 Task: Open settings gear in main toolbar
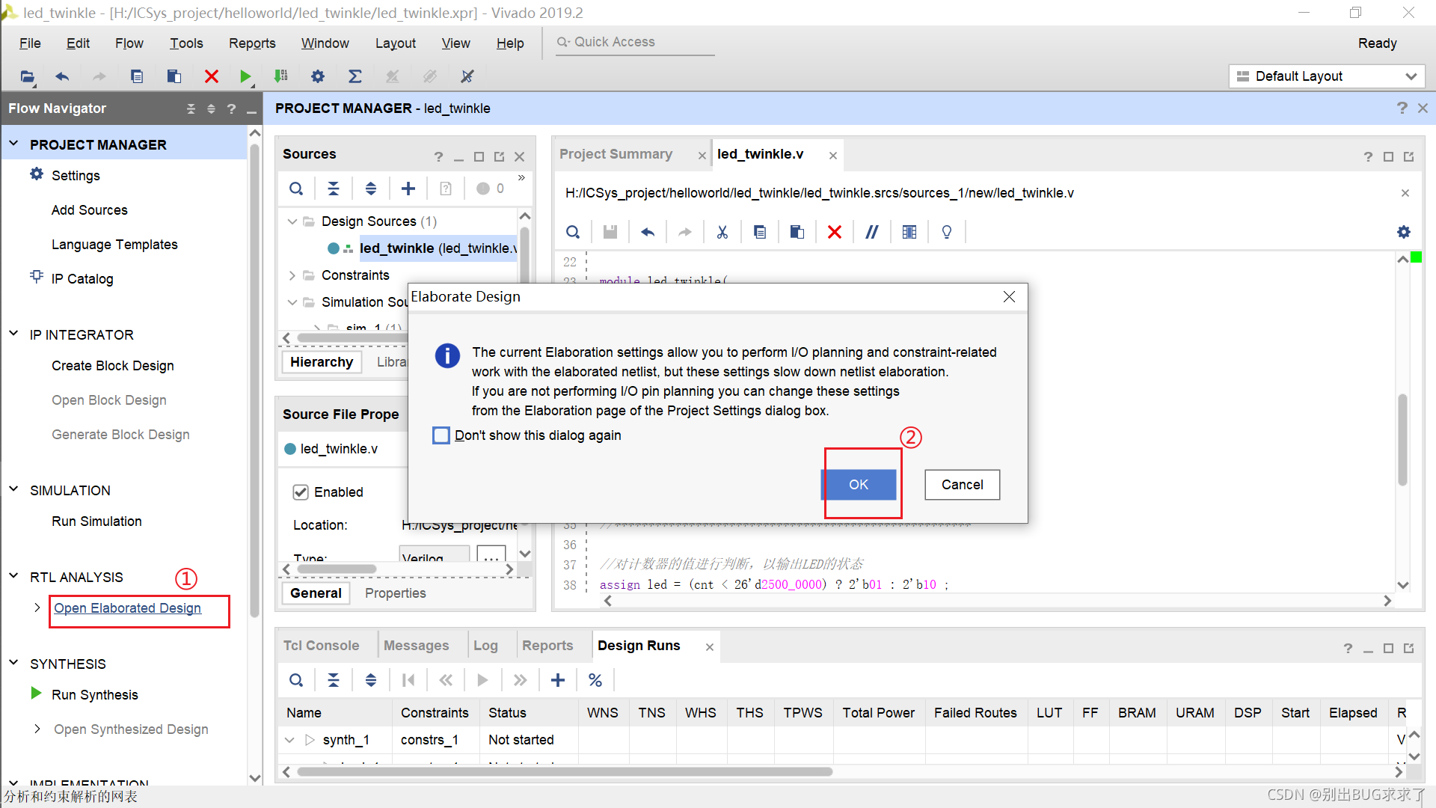pos(318,76)
